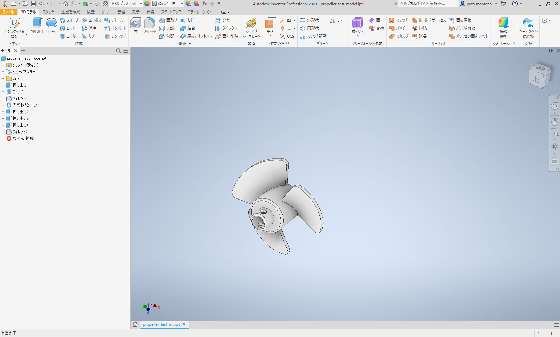
Task: Switch to the スケッチ ribbon tab
Action: point(48,12)
